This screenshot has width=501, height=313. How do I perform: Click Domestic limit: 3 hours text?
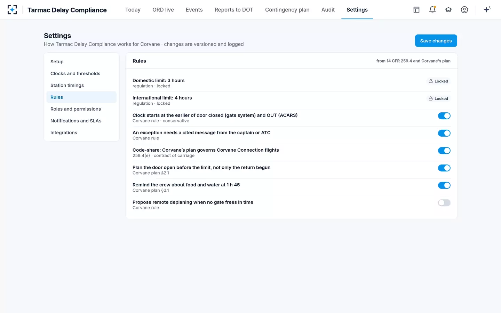tap(159, 80)
